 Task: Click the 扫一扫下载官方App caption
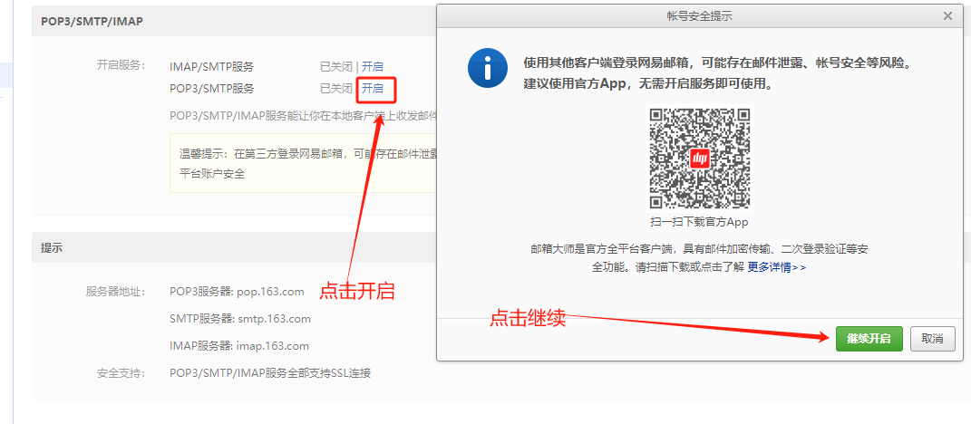(x=700, y=222)
